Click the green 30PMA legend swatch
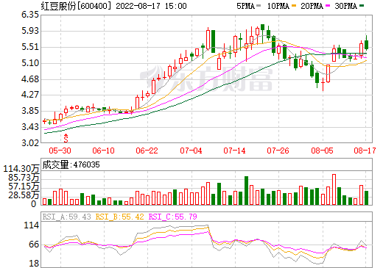383x268 pixels. tap(362, 5)
